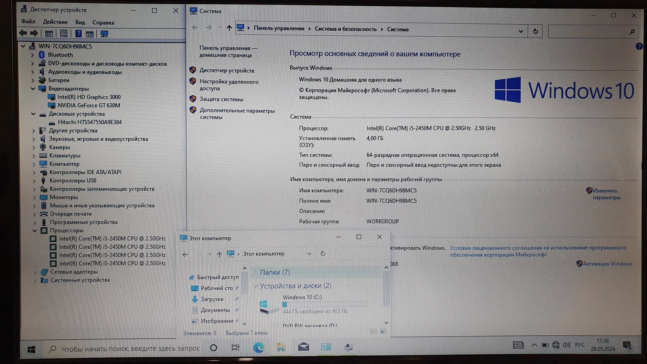Select NVIDIA GeForce GT 630M device

click(x=88, y=106)
